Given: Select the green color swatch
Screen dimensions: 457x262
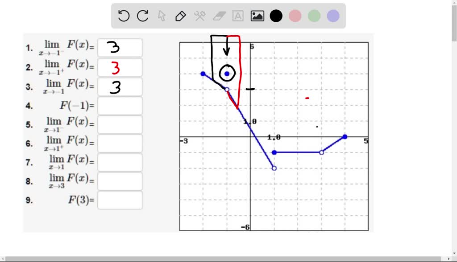Looking at the screenshot, I should tap(314, 16).
